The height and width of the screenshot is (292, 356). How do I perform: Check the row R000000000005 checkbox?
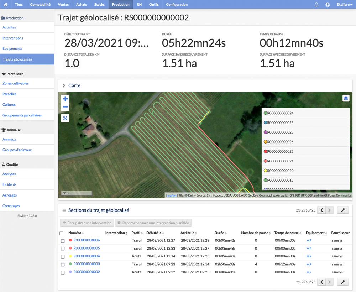coord(63,249)
